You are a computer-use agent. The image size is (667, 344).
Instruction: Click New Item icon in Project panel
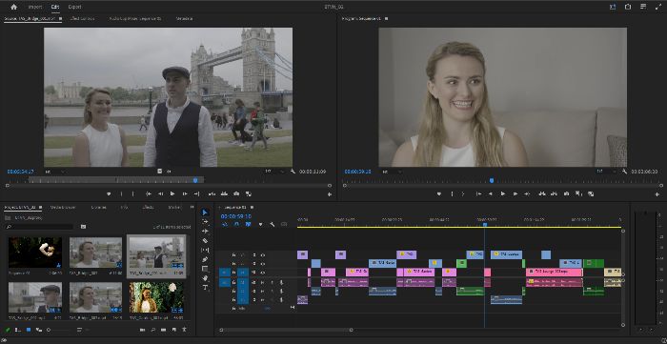[174, 330]
